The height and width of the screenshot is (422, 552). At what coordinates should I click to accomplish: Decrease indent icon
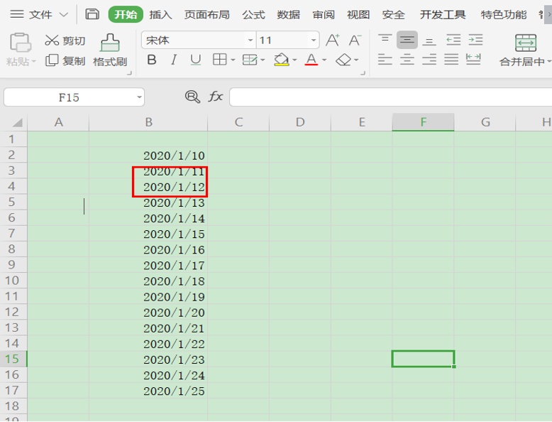pyautogui.click(x=453, y=40)
